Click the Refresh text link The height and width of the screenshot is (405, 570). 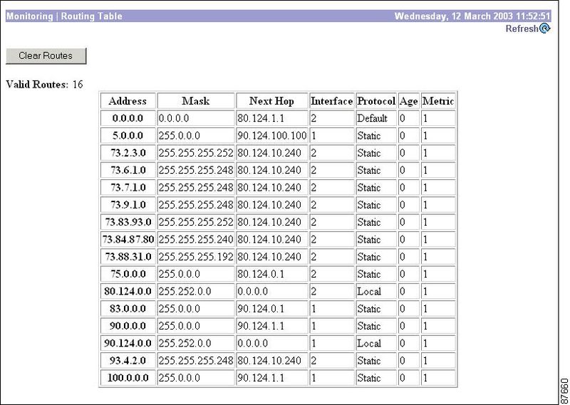(x=522, y=29)
